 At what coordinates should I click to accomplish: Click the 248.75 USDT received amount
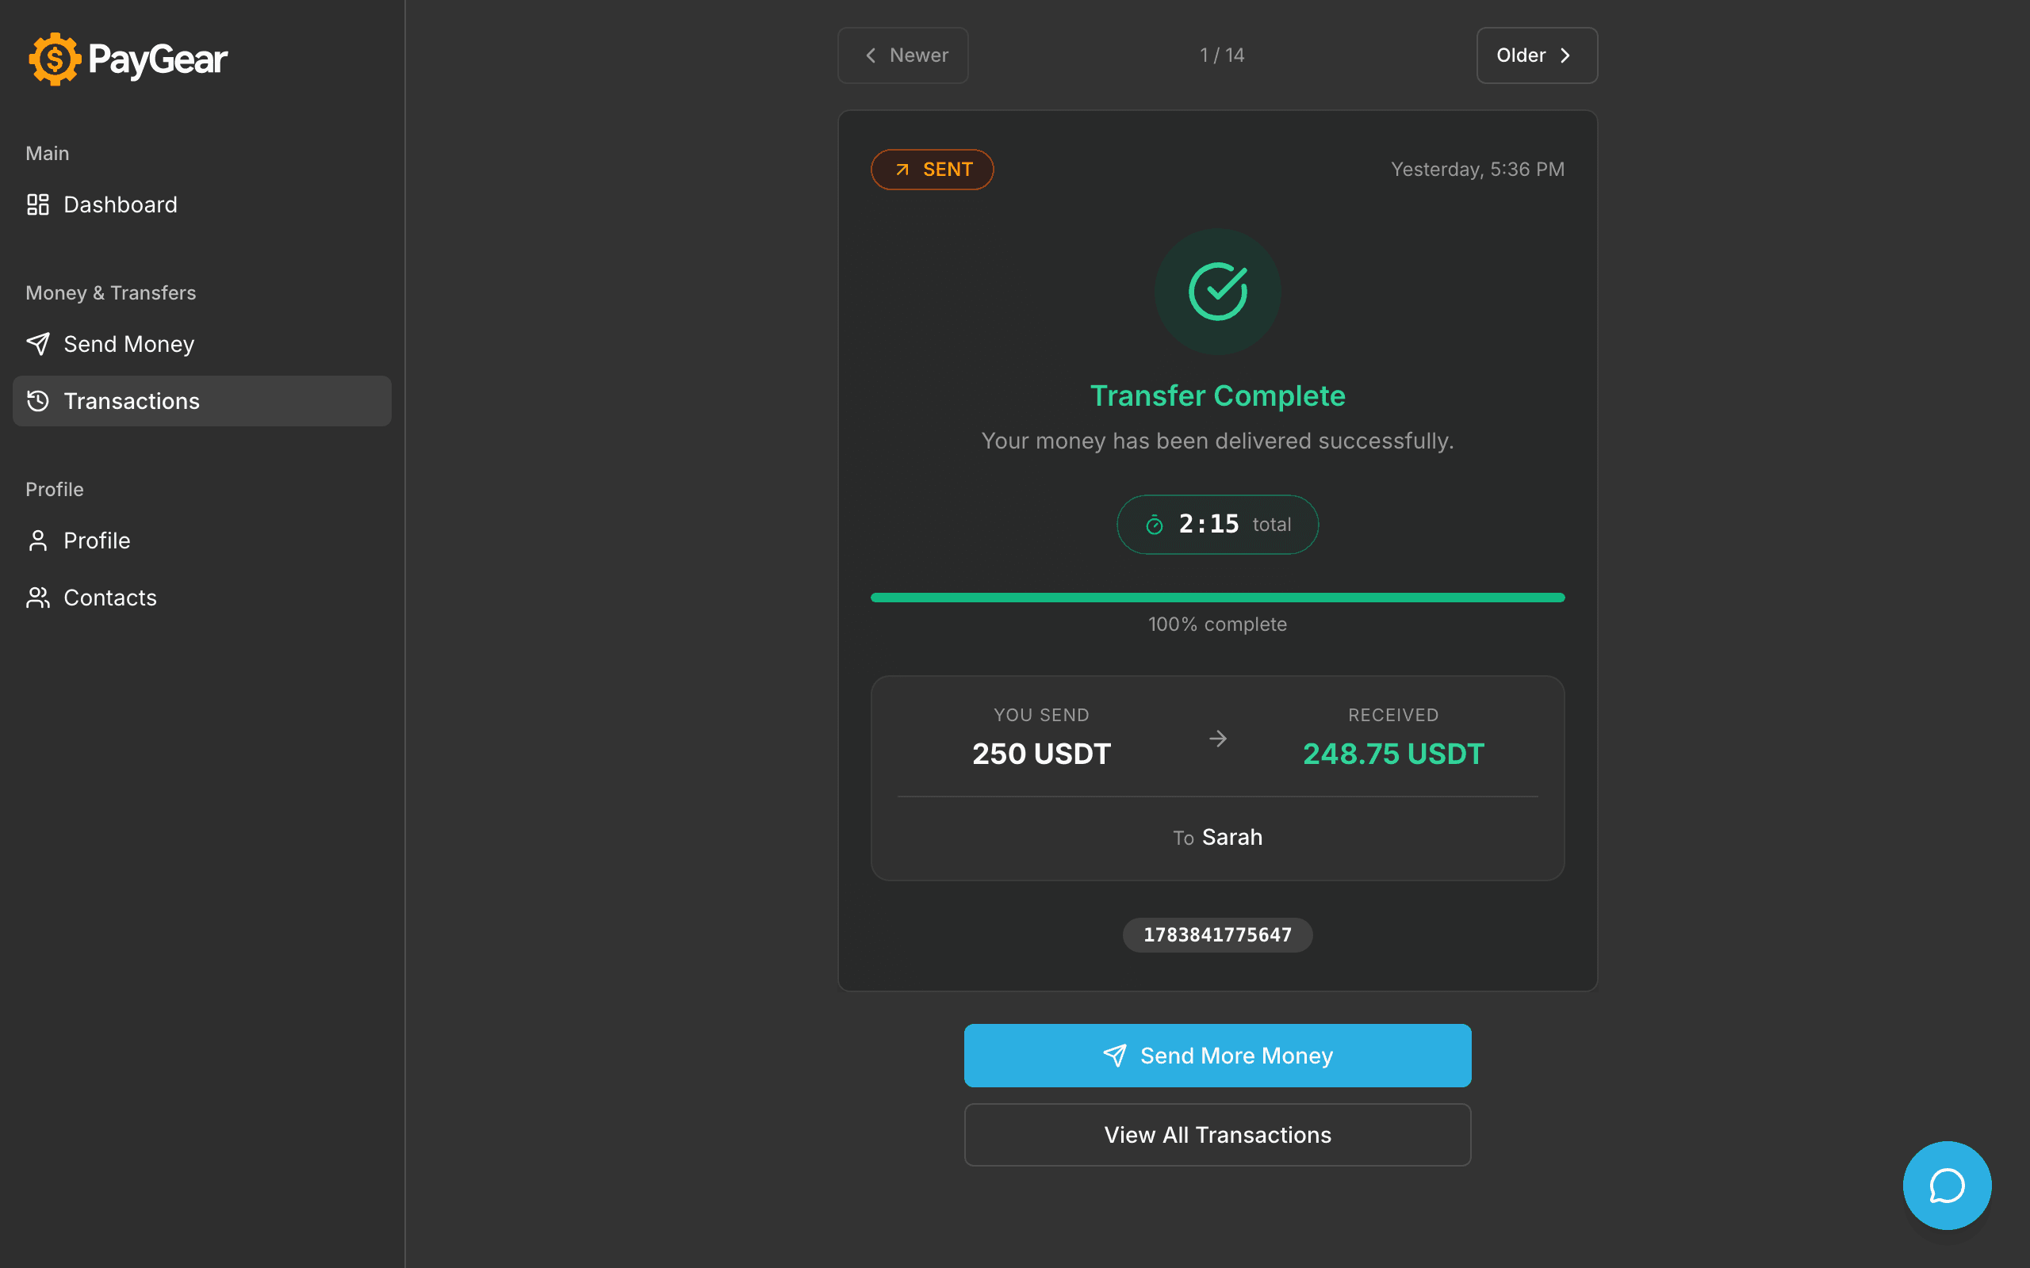point(1393,754)
